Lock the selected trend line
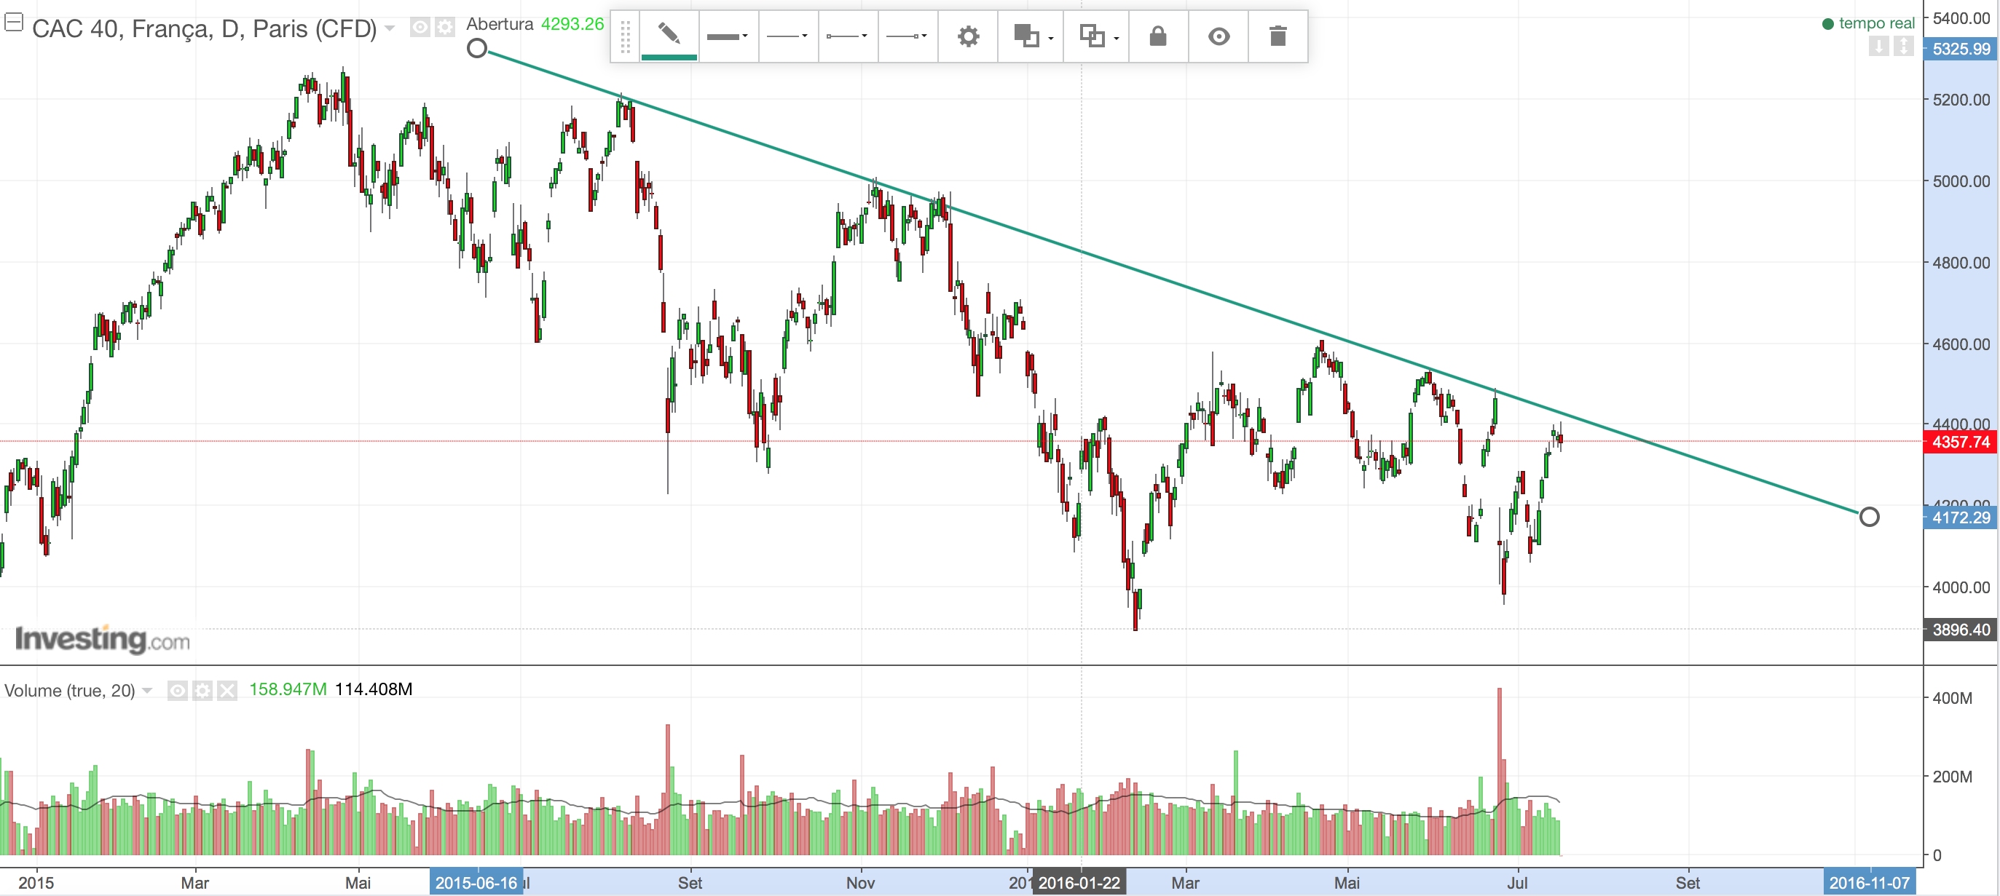Screen dimensions: 2000x896 1157,36
